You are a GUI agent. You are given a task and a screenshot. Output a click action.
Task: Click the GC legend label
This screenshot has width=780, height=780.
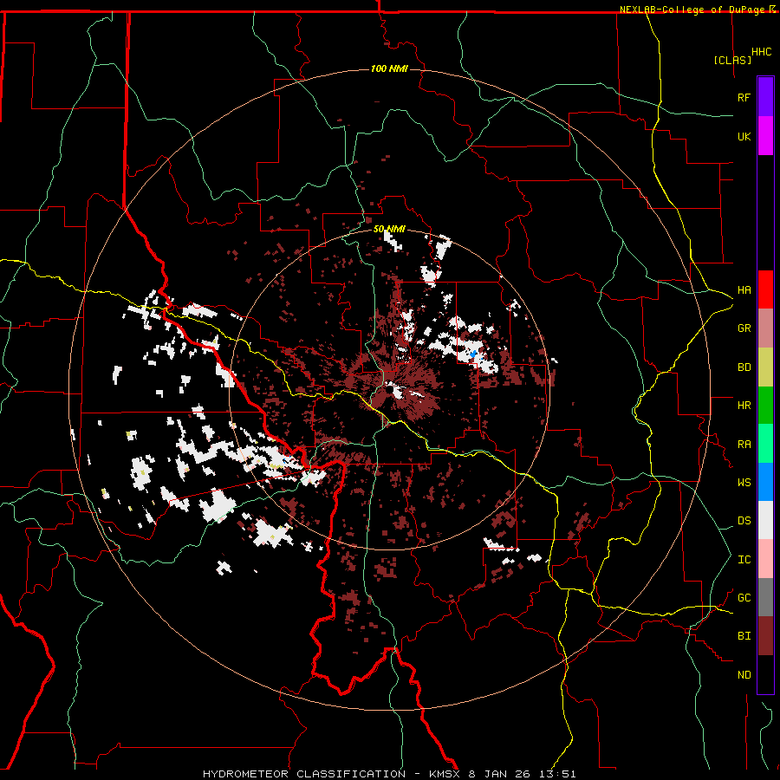[x=744, y=598]
